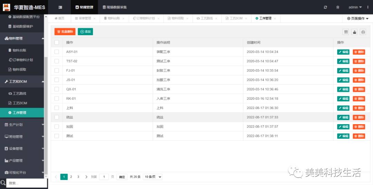Image resolution: width=373 pixels, height=189 pixels.
Task: Close the 订单物料计划 tab
Action: 158,19
